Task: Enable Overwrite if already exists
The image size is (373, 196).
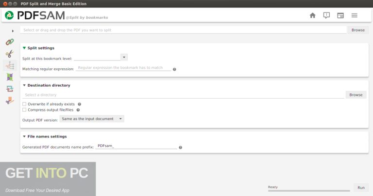Action: point(24,104)
